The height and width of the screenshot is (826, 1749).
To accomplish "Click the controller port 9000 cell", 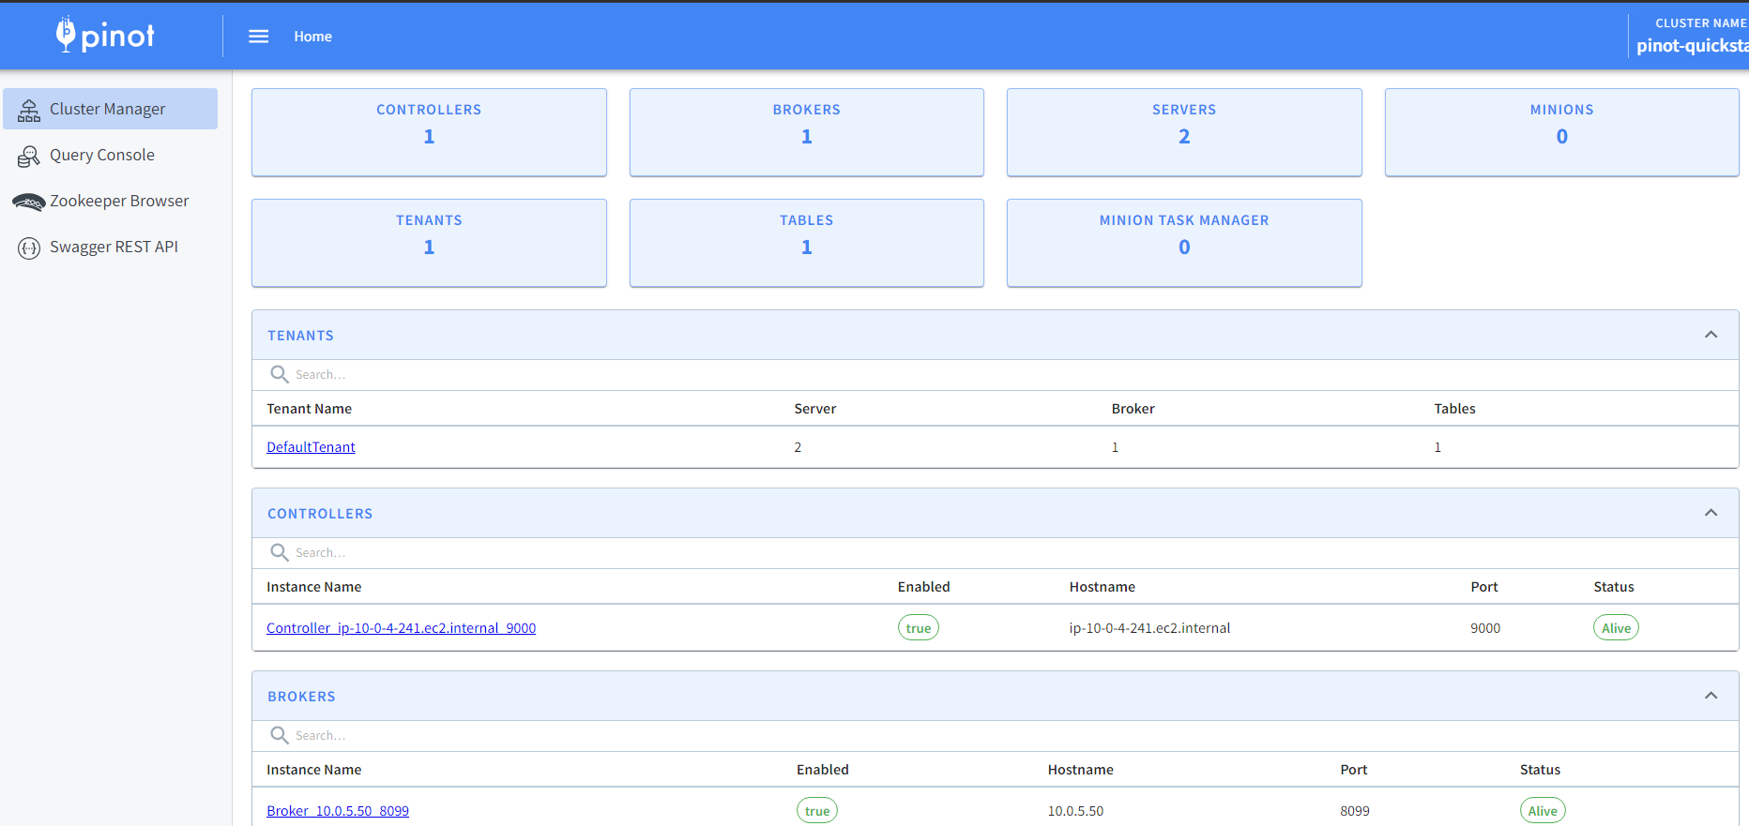I will coord(1485,628).
